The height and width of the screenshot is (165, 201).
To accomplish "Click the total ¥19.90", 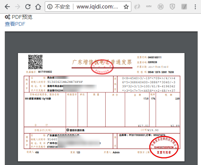I will (x=153, y=130).
